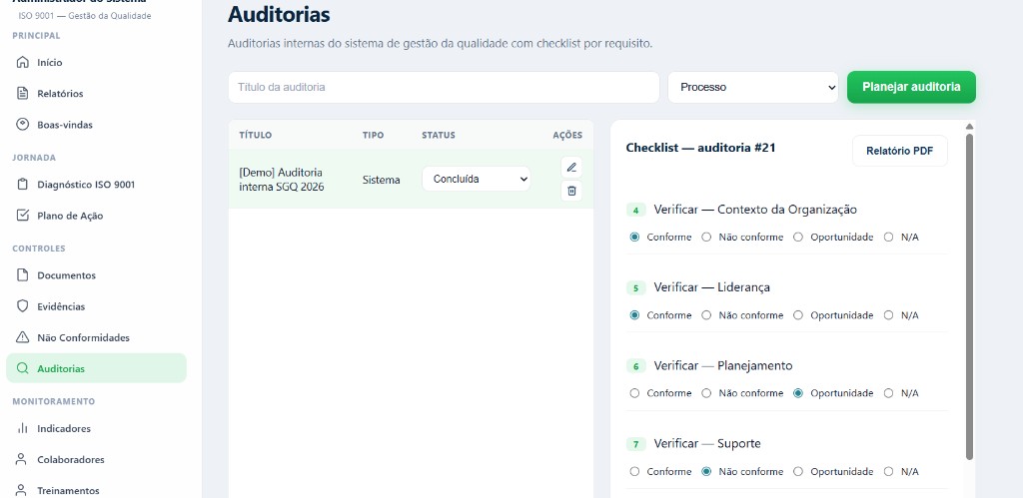This screenshot has width=1023, height=498.
Task: Click the 'Sistema' type cell
Action: point(381,180)
